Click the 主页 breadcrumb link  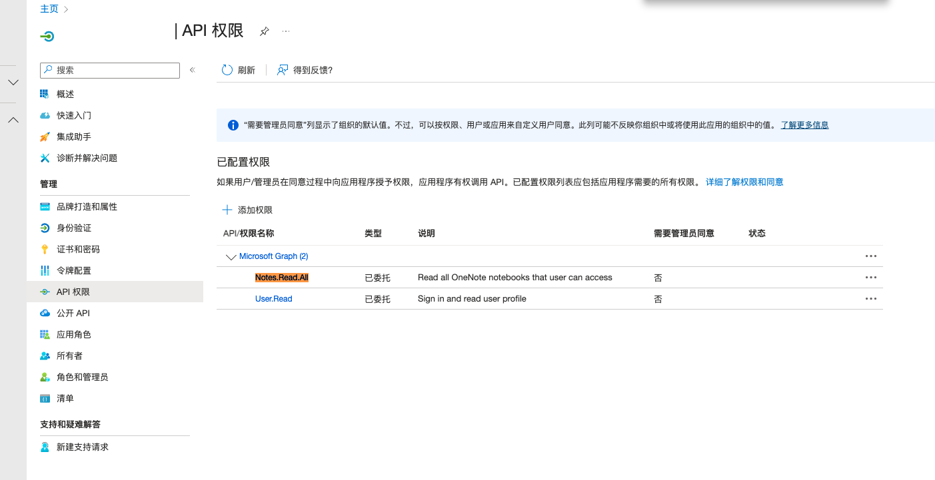(x=49, y=9)
